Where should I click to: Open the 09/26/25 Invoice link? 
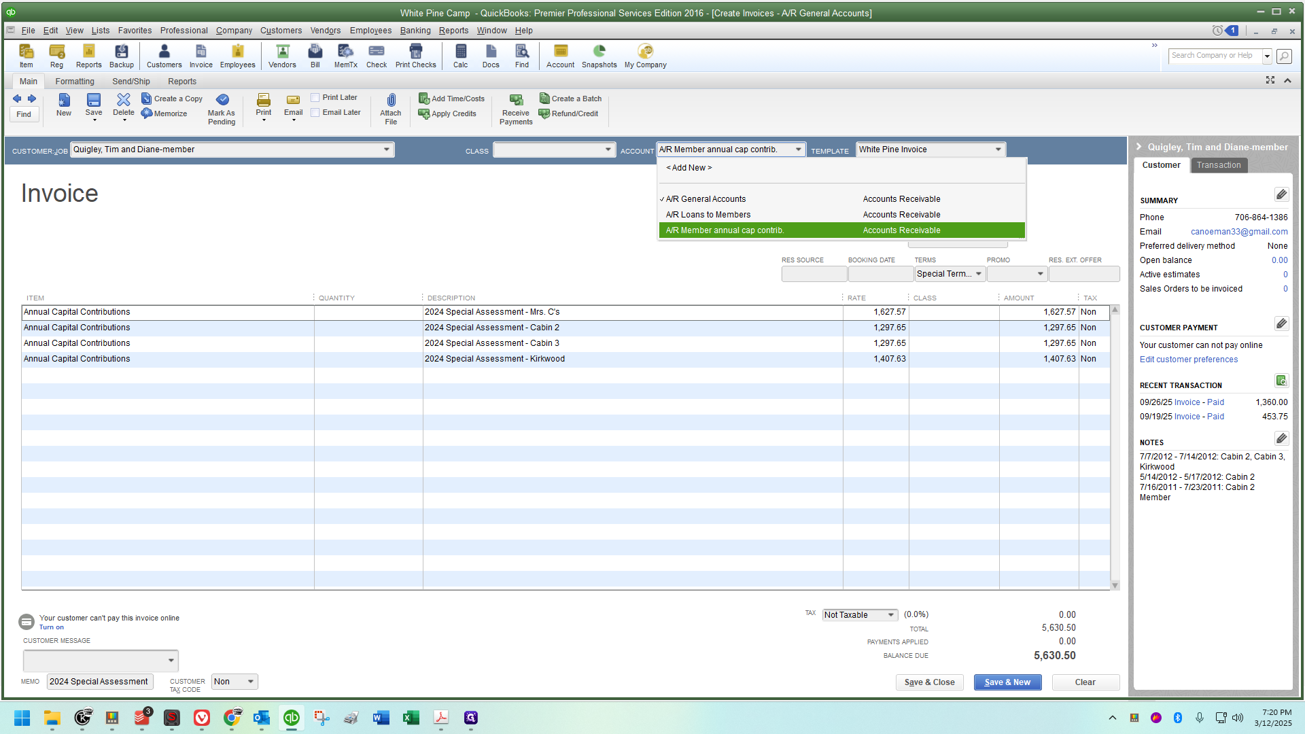[1187, 402]
